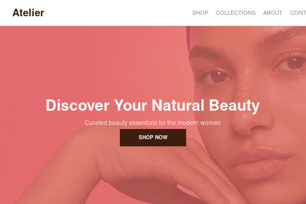Click the Discover Your Natural Beauty headline
The width and height of the screenshot is (306, 204).
pyautogui.click(x=152, y=106)
